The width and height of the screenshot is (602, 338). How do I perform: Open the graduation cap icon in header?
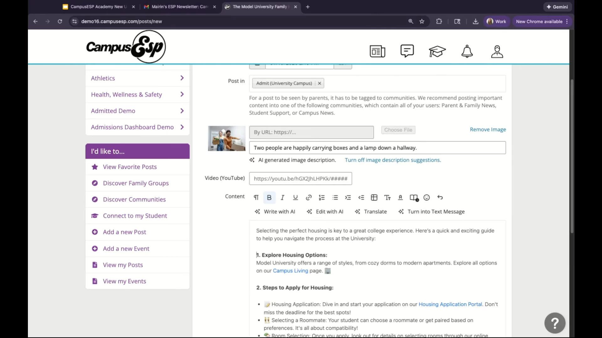[x=437, y=51]
